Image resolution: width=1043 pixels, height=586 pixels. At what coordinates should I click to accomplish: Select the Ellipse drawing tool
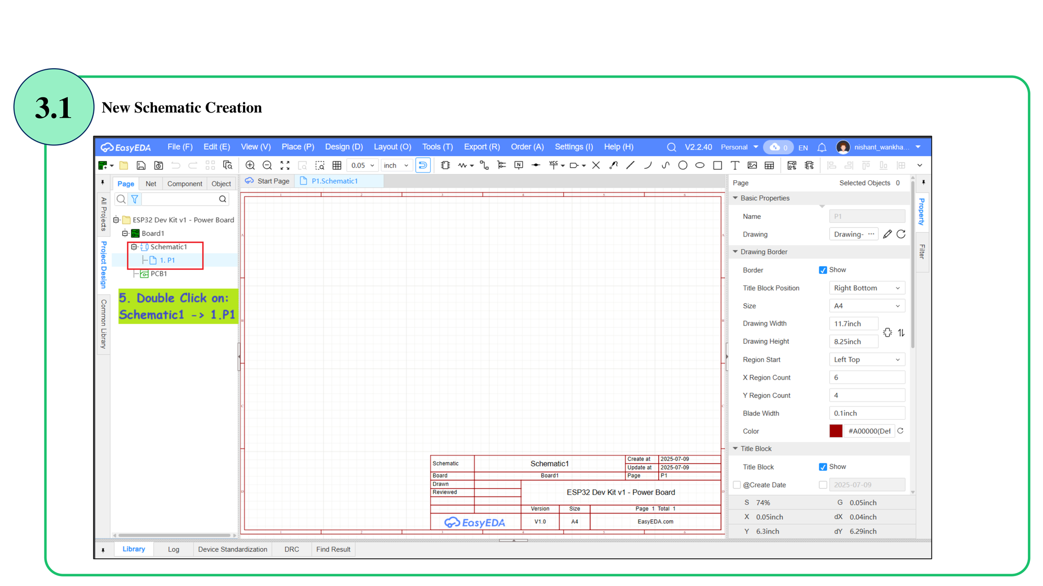pyautogui.click(x=700, y=166)
